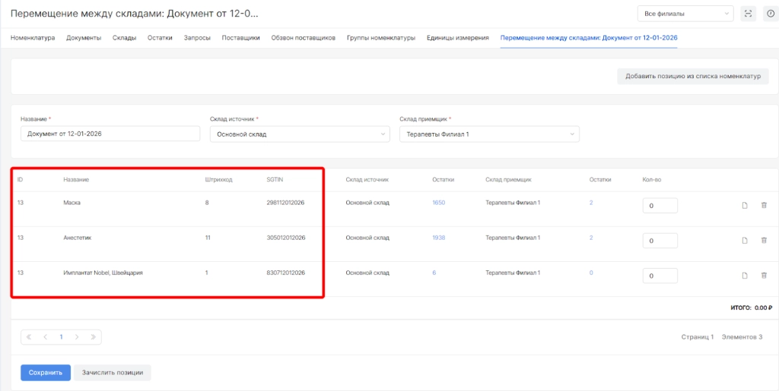
Task: Open the Обзвон поставщиков tab
Action: pyautogui.click(x=303, y=37)
